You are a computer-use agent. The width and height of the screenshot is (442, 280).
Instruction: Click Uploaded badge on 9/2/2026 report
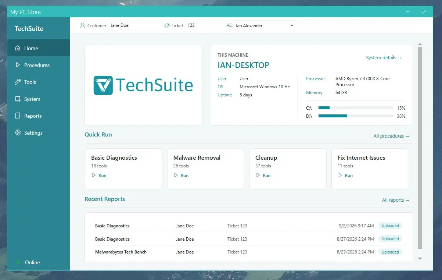click(x=390, y=226)
